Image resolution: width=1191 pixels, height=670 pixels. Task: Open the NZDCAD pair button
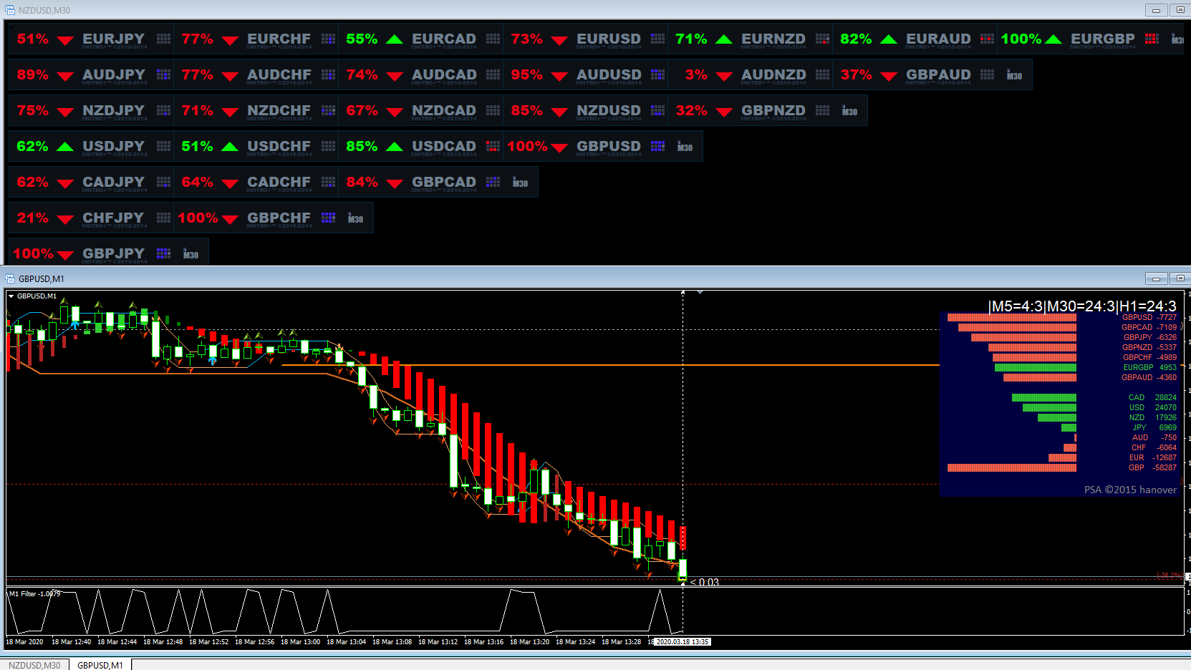tap(444, 111)
